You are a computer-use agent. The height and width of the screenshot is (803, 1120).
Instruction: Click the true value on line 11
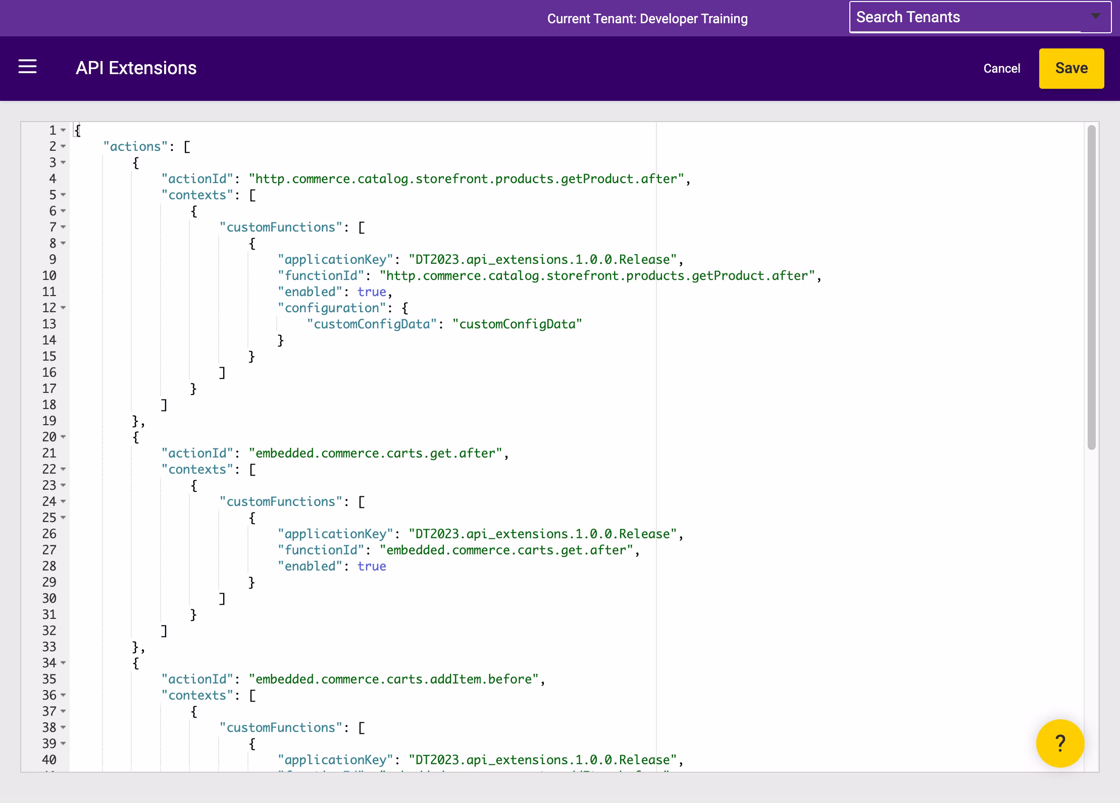372,292
